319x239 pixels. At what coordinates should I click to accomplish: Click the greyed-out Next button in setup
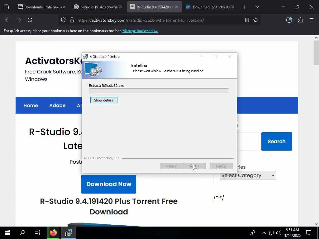point(194,166)
